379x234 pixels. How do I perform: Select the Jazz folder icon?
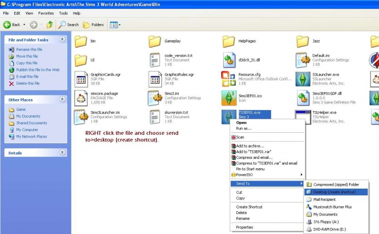click(x=303, y=41)
